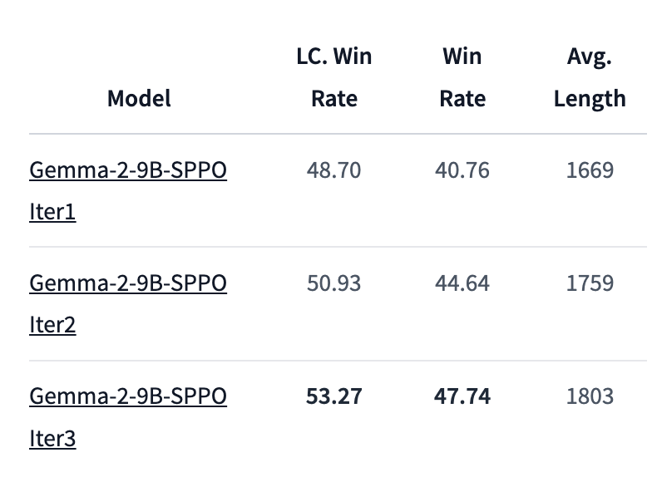652x482 pixels.
Task: Select the bold LC win rate 53.27
Action: click(334, 396)
